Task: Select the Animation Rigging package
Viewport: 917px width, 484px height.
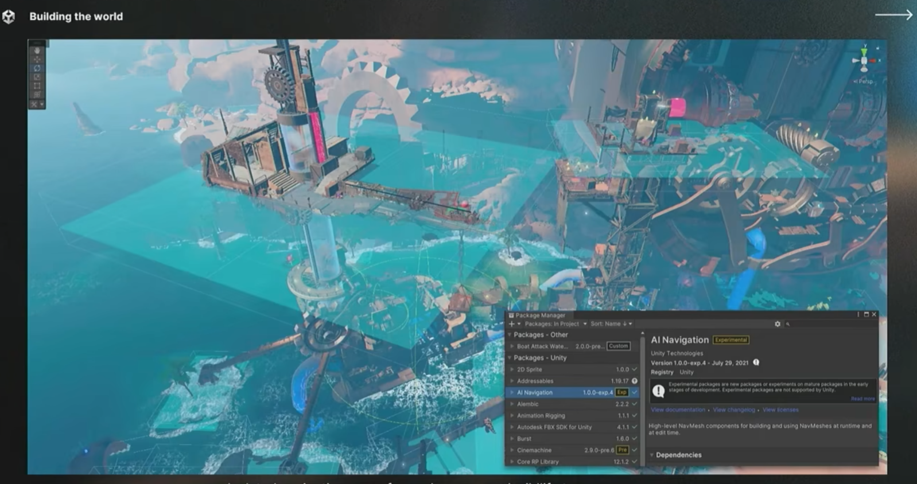Action: [x=573, y=416]
